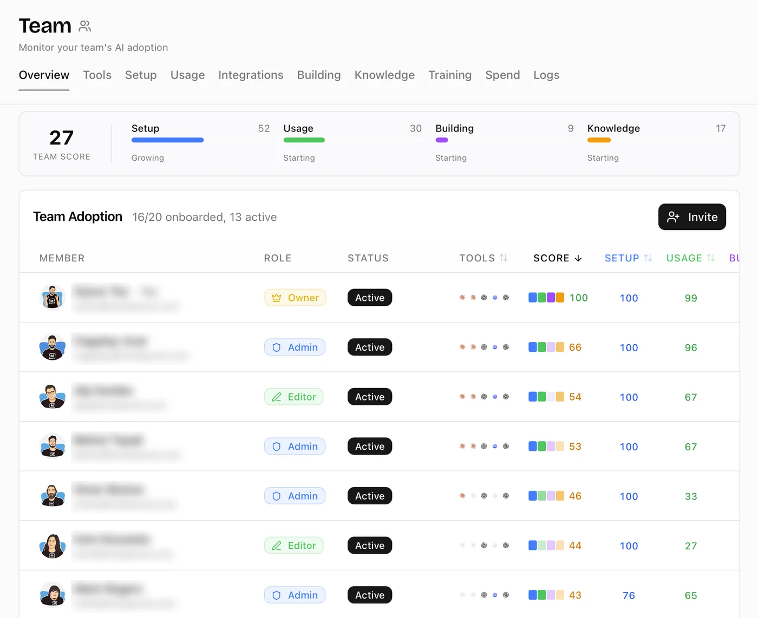Sort table by TOOLS column
This screenshot has height=618, width=758.
tap(483, 258)
